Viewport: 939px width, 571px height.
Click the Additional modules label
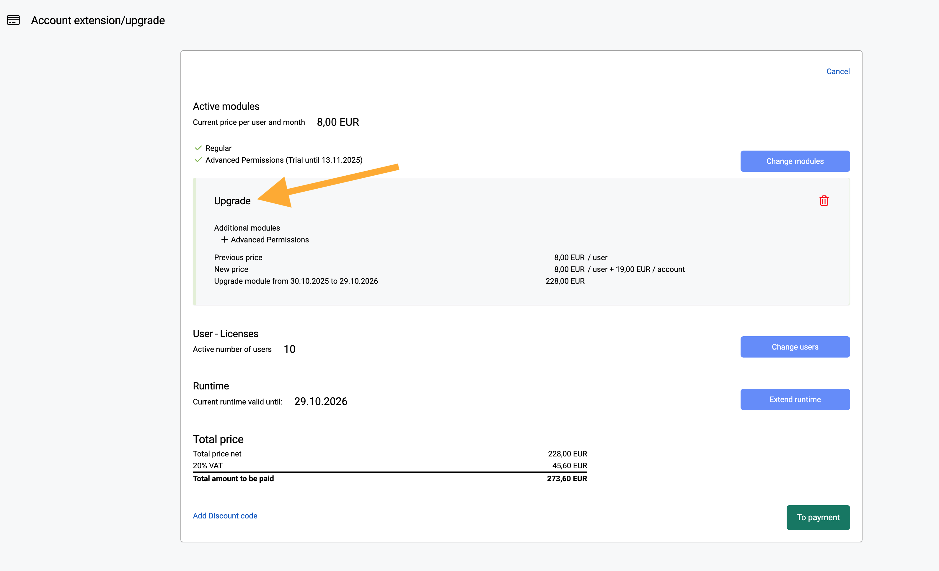247,228
